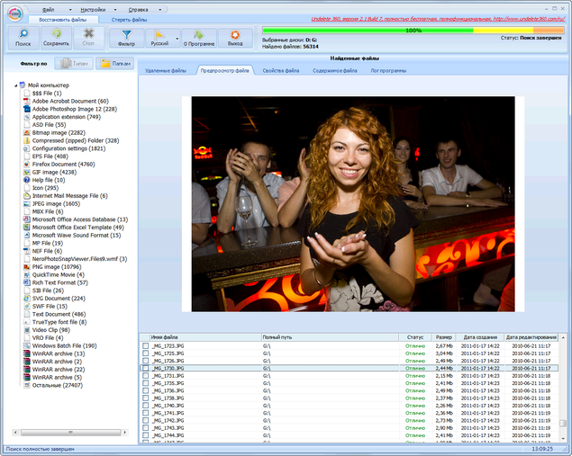The width and height of the screenshot is (572, 456).
Task: Open the О Программе about icon
Action: (199, 34)
